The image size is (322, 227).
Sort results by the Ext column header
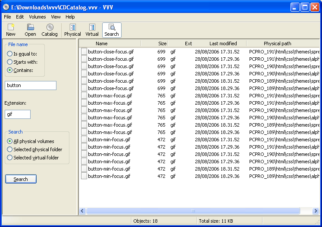point(180,44)
